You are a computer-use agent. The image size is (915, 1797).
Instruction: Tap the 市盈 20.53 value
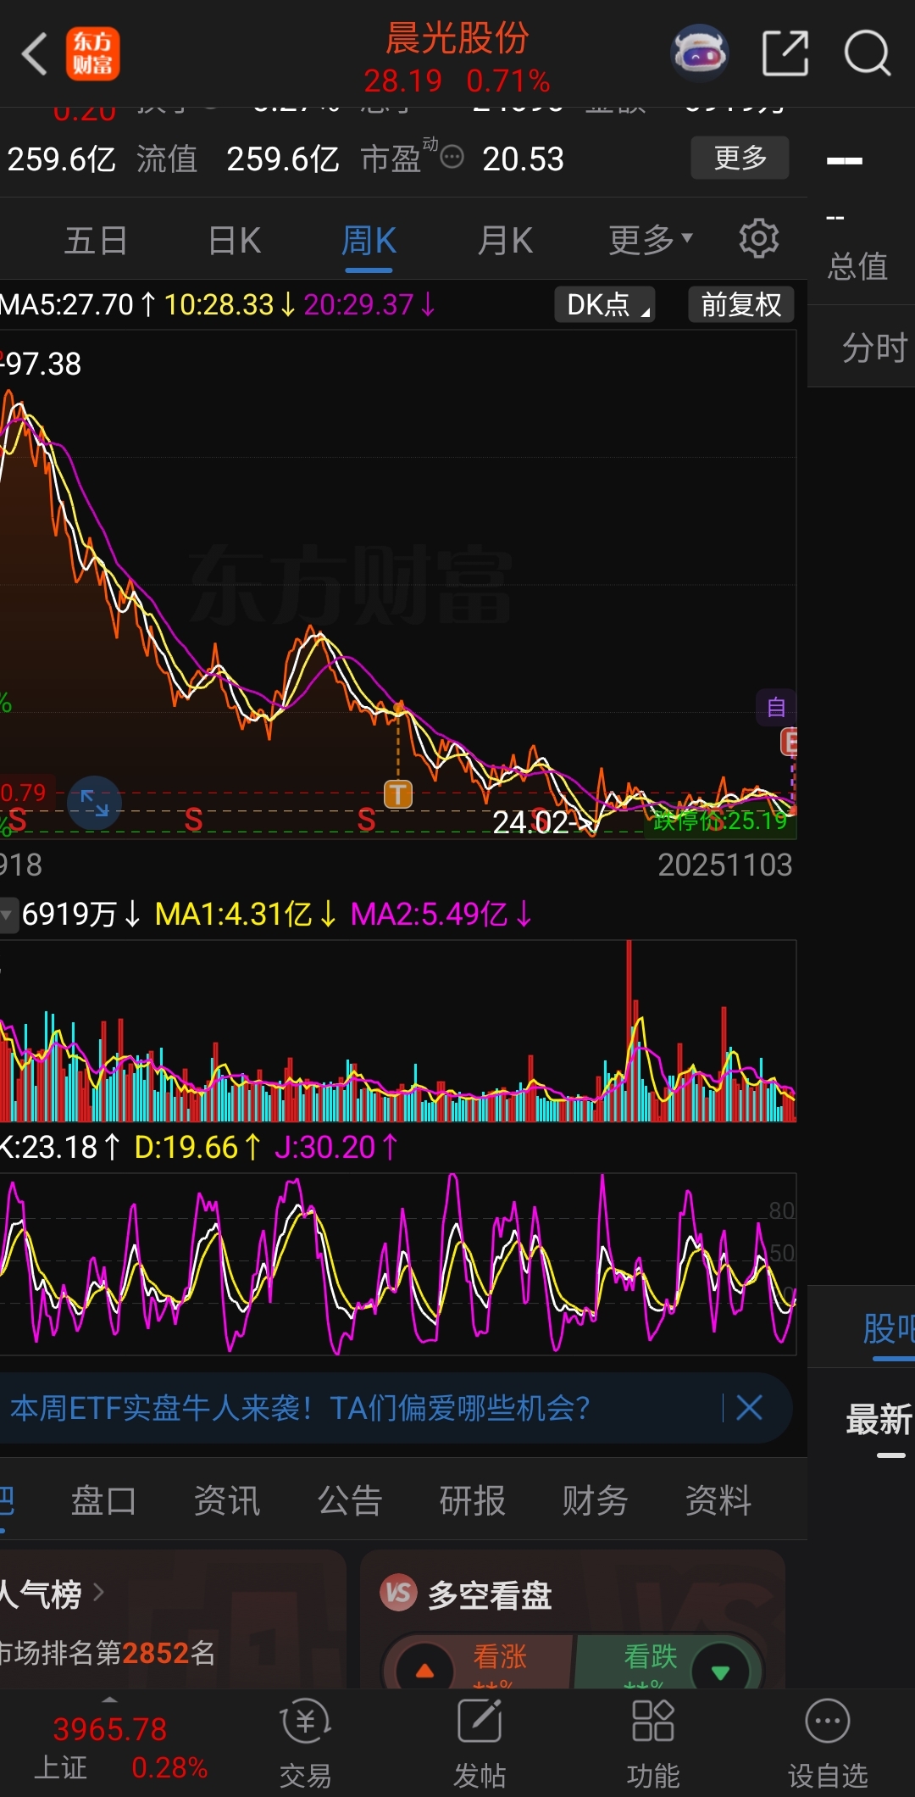[523, 159]
